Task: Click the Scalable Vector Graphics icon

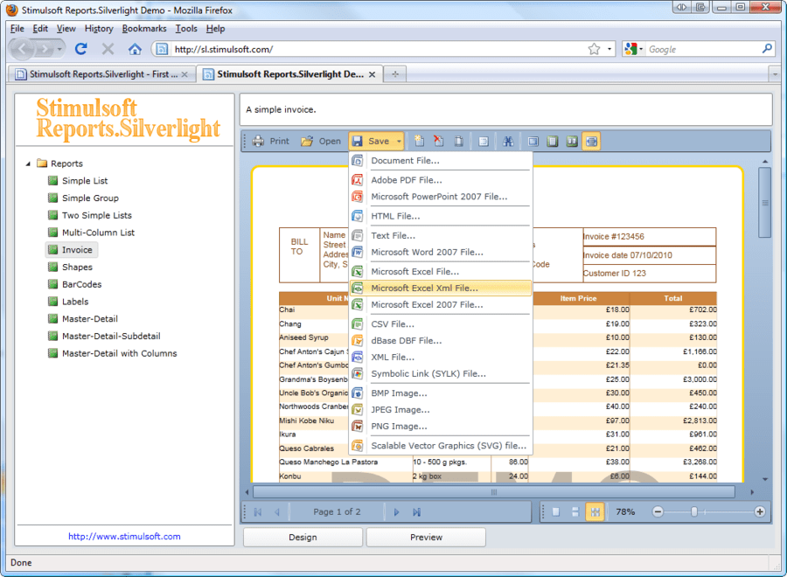Action: click(x=357, y=446)
